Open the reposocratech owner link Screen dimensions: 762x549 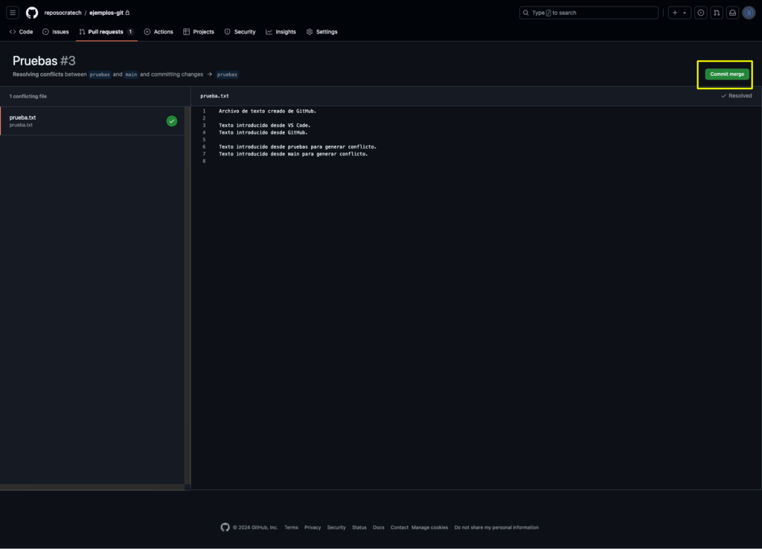(x=63, y=13)
